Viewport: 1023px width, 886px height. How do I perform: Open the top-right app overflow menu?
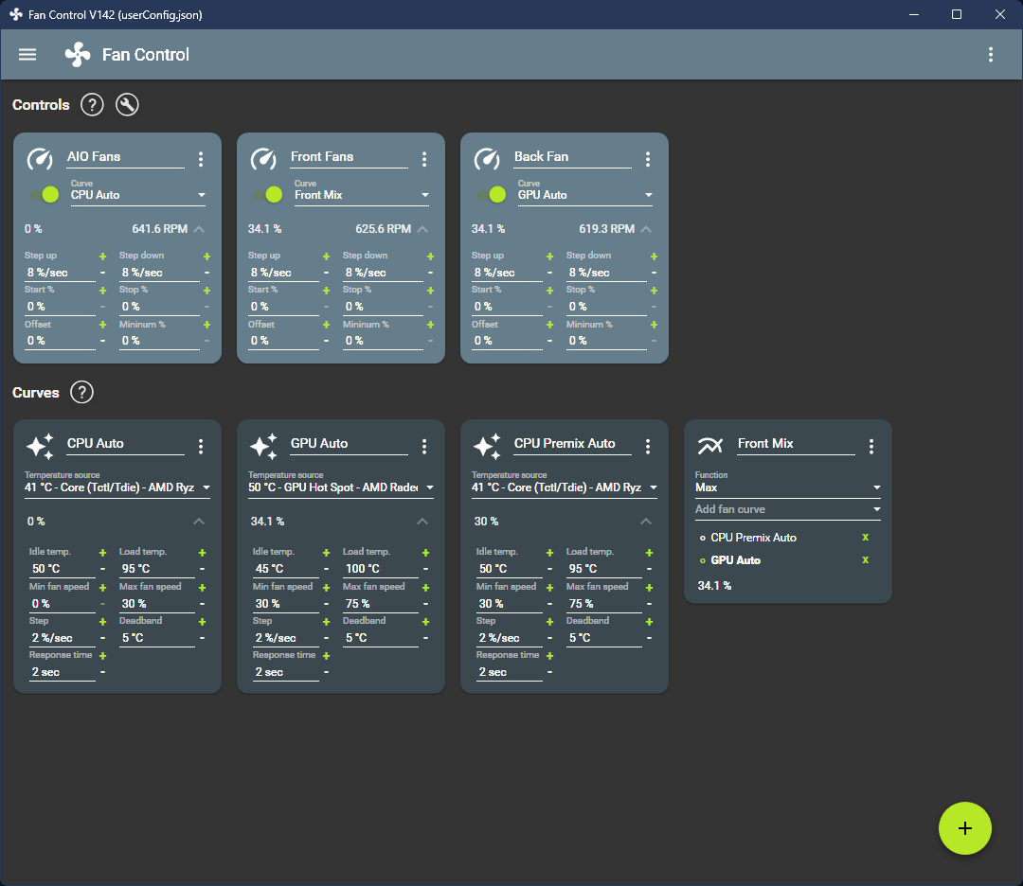991,55
